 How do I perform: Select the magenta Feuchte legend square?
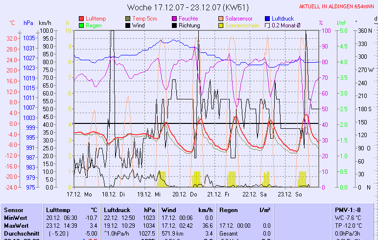175,19
